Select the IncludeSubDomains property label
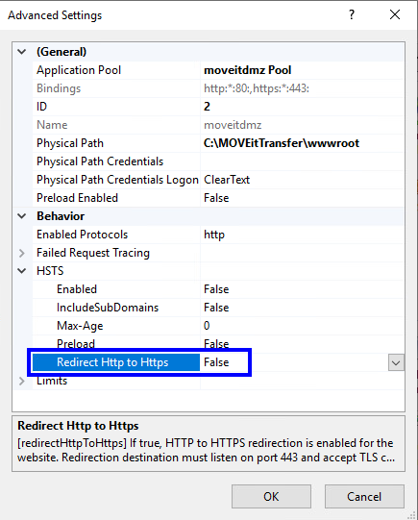418x520 pixels. tap(108, 308)
